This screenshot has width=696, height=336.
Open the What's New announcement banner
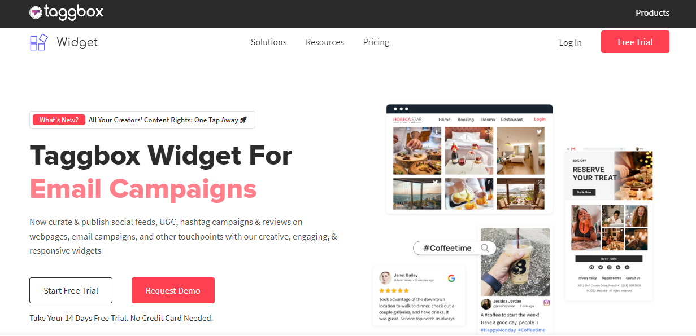142,120
